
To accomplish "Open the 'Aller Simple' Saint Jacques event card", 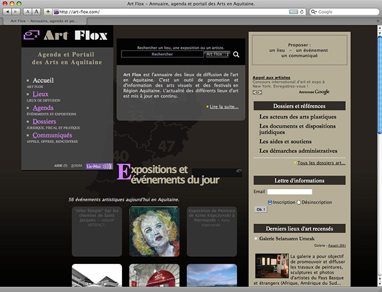I will (x=97, y=231).
